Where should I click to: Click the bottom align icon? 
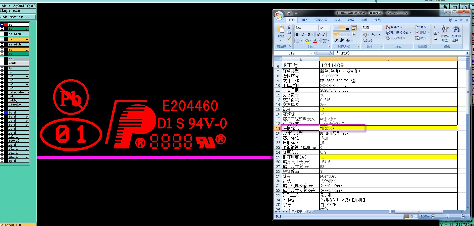347,28
